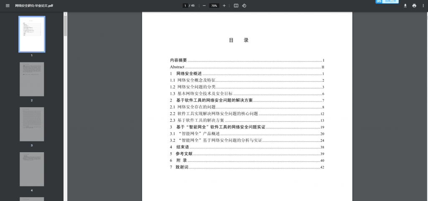Click the page label '2' under second thumbnail
The width and height of the screenshot is (428, 201).
click(32, 100)
